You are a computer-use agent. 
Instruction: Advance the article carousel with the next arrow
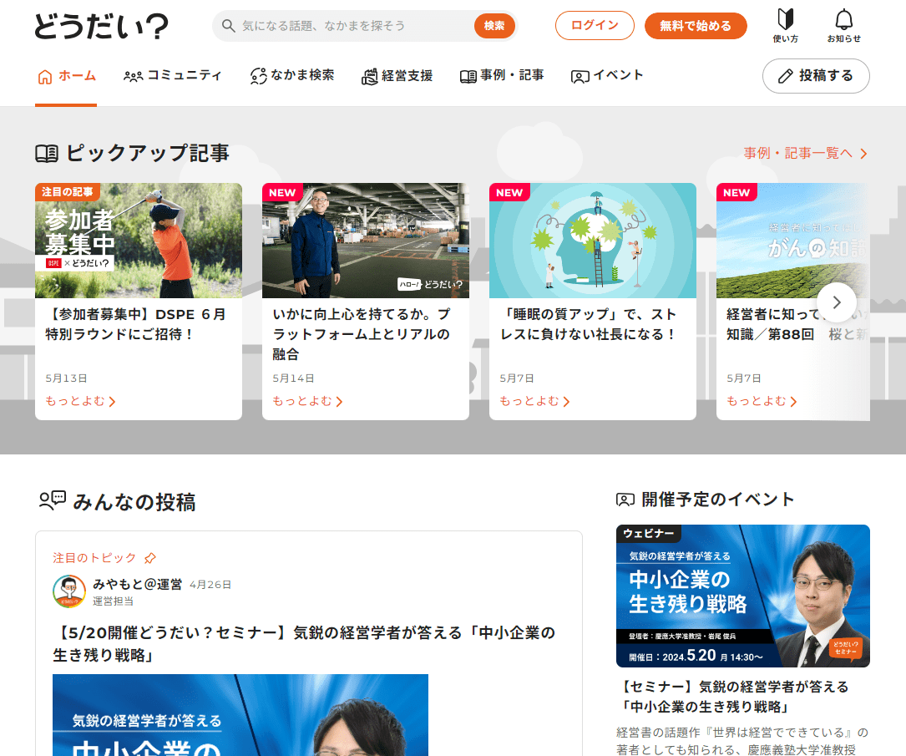[x=836, y=302]
